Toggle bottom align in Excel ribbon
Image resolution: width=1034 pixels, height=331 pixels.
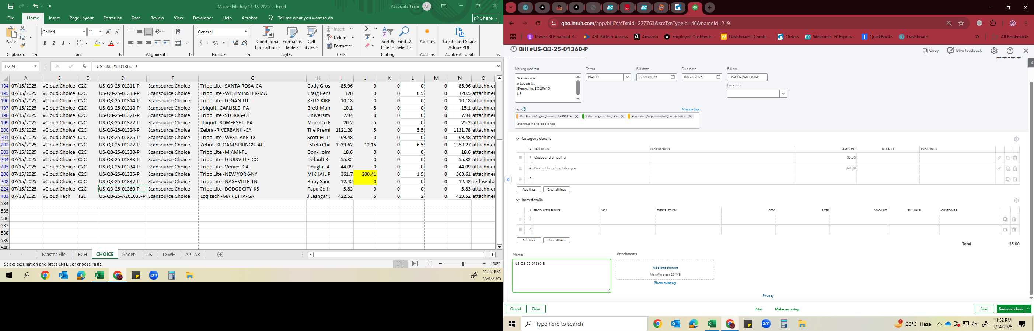point(148,32)
